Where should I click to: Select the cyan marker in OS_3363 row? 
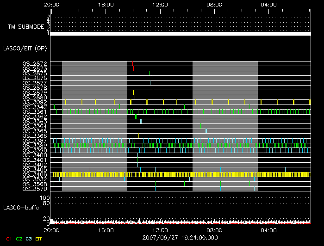141,121
